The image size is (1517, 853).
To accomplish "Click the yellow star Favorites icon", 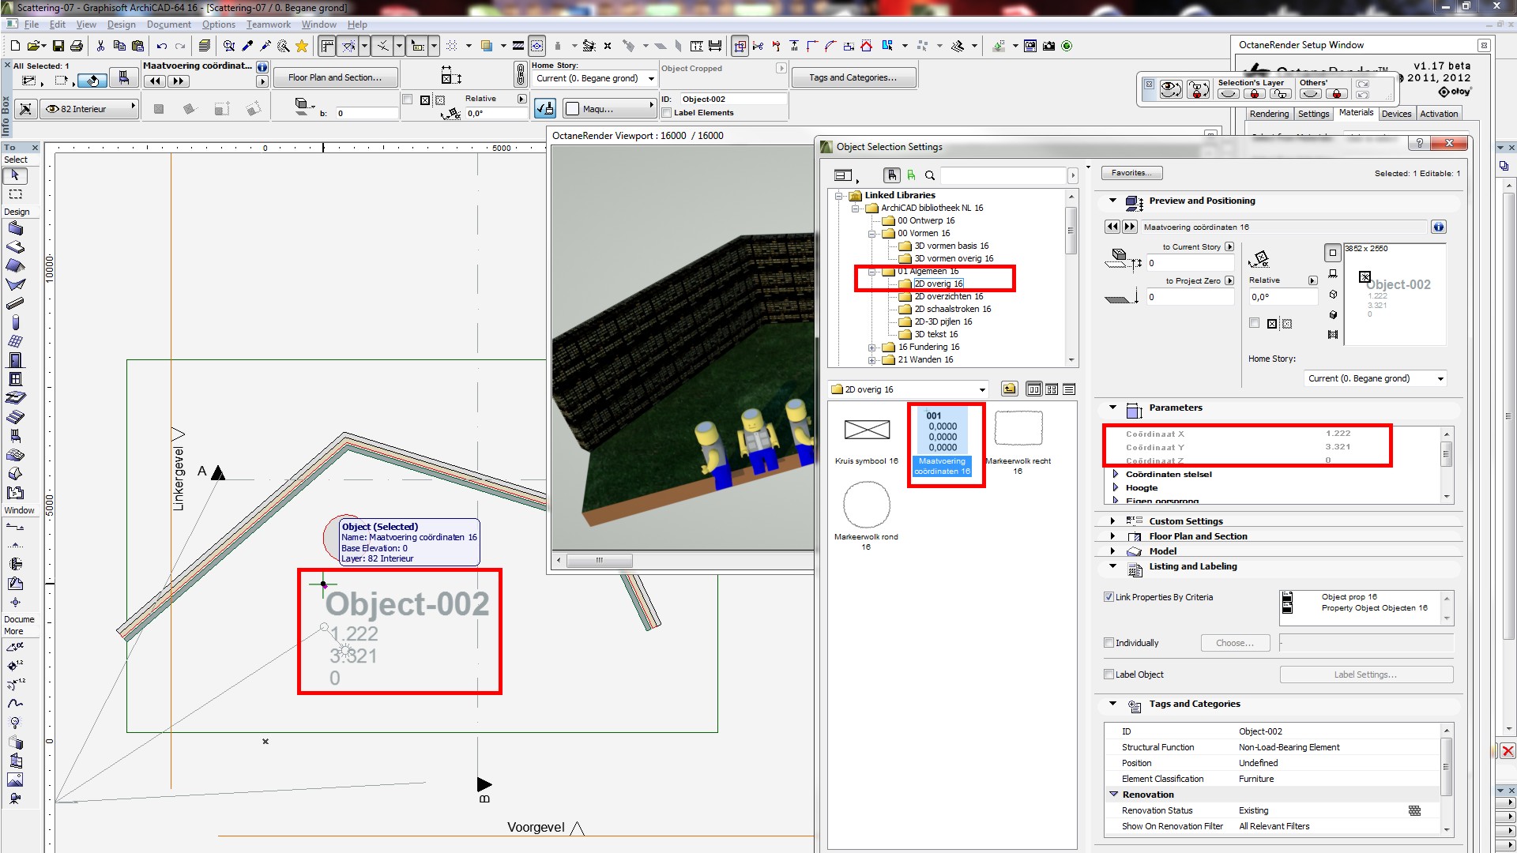I will (x=302, y=47).
